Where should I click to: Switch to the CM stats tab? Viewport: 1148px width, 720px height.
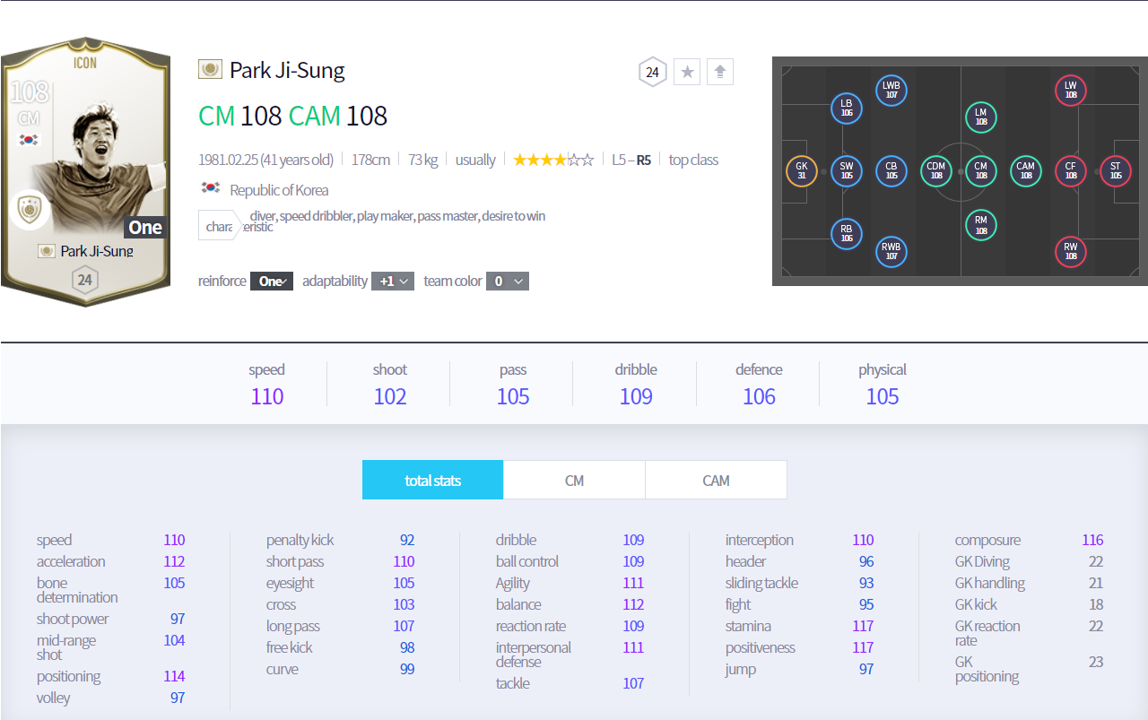[574, 480]
